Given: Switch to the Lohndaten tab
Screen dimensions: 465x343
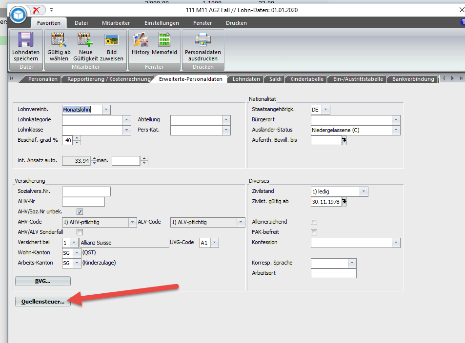Looking at the screenshot, I should tap(246, 78).
